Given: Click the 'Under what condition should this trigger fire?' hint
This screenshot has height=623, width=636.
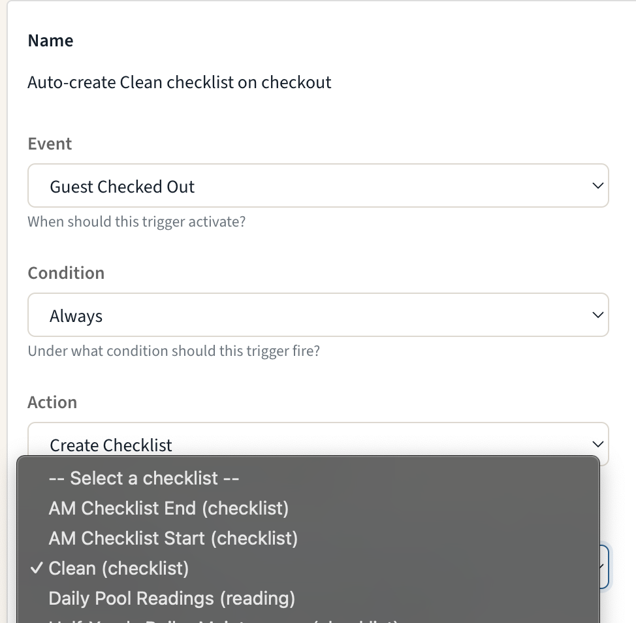Looking at the screenshot, I should (x=174, y=351).
